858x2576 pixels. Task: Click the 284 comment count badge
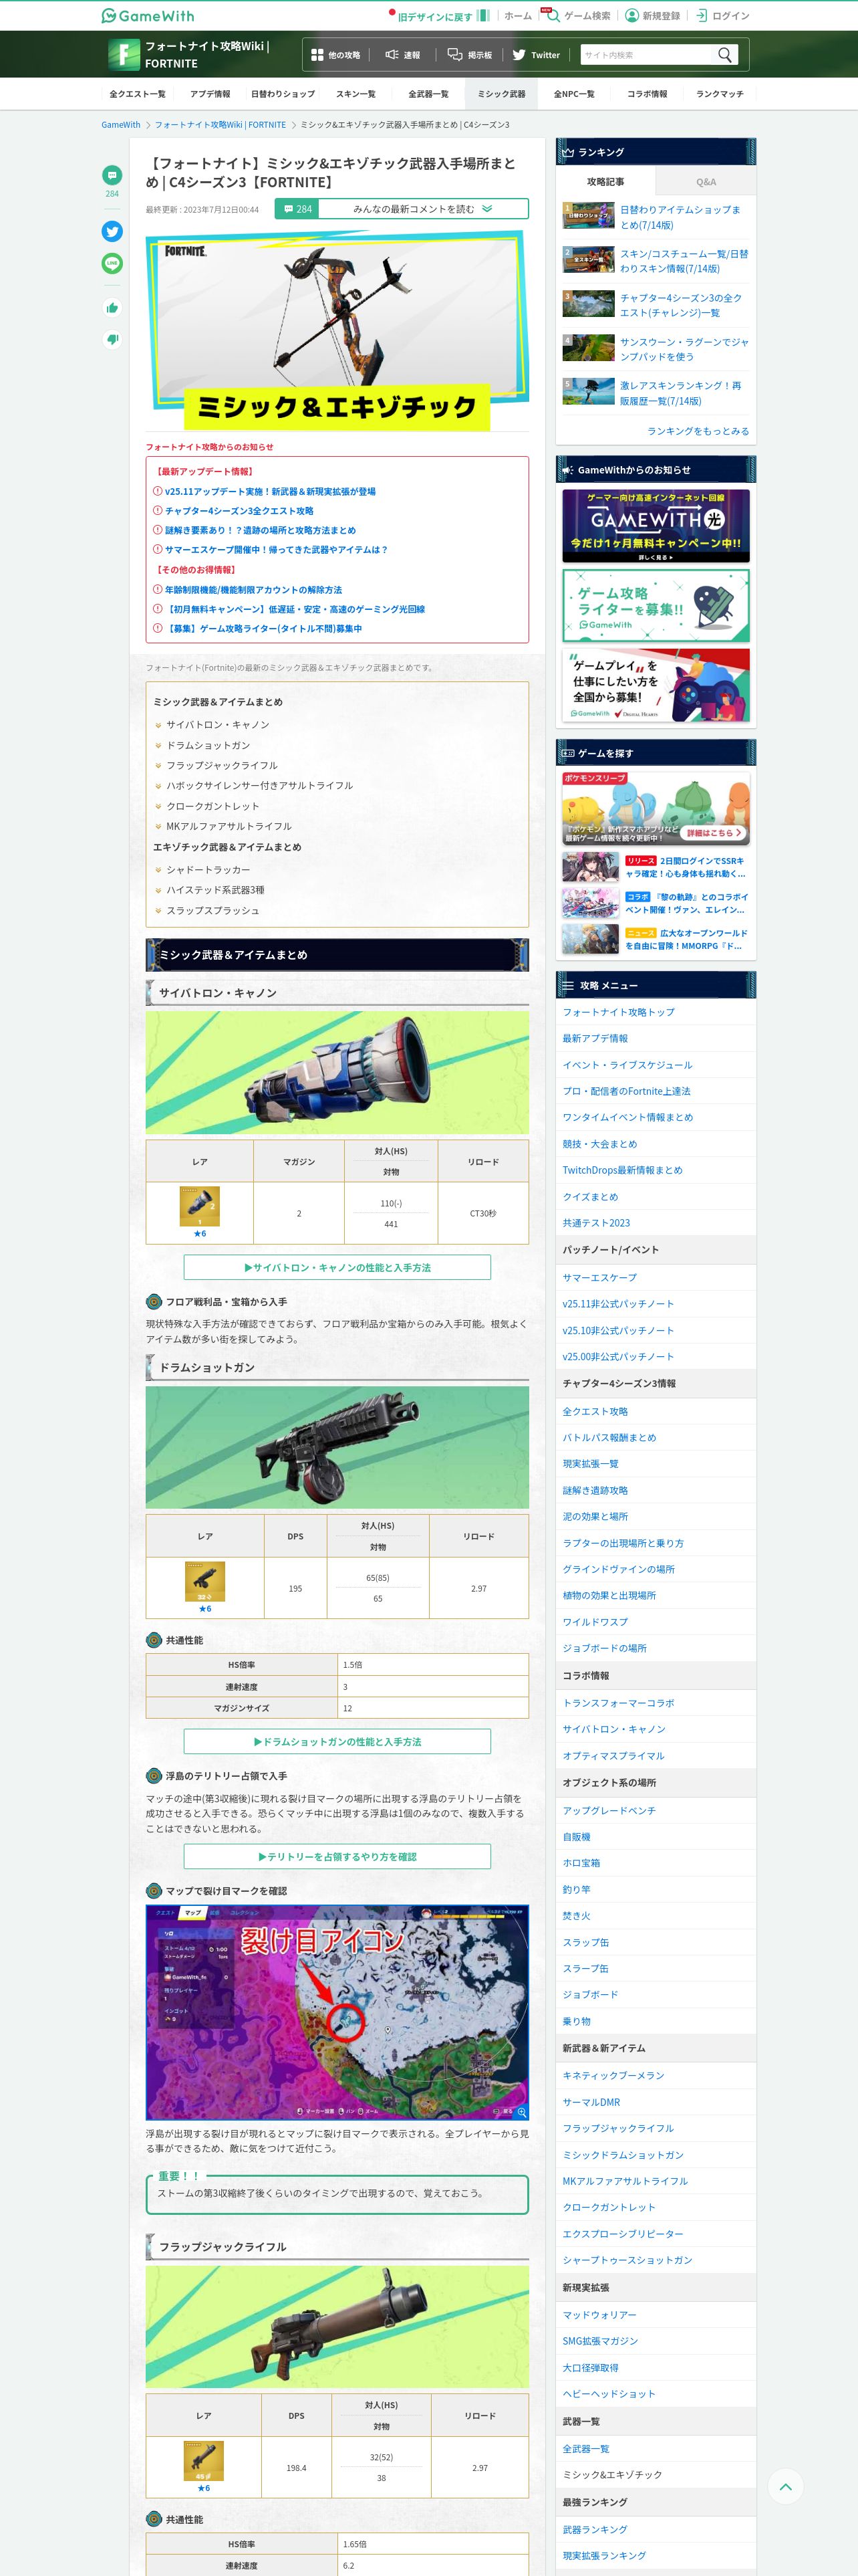[x=297, y=209]
